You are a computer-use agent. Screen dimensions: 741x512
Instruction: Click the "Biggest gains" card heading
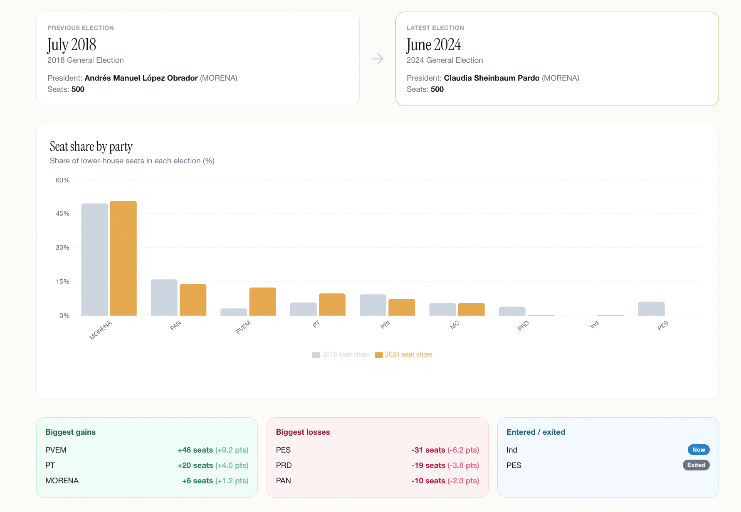click(x=70, y=432)
